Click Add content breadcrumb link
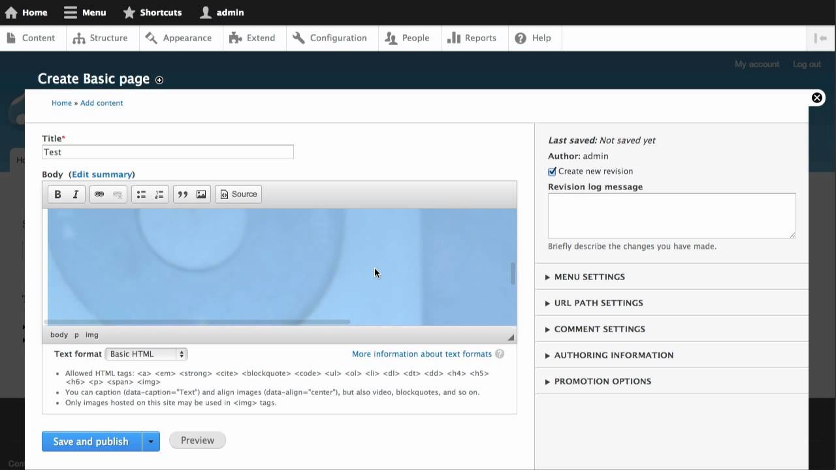Viewport: 836px width, 470px height. [x=101, y=102]
